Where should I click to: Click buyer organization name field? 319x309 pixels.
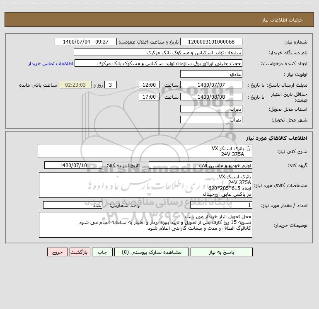(158, 52)
